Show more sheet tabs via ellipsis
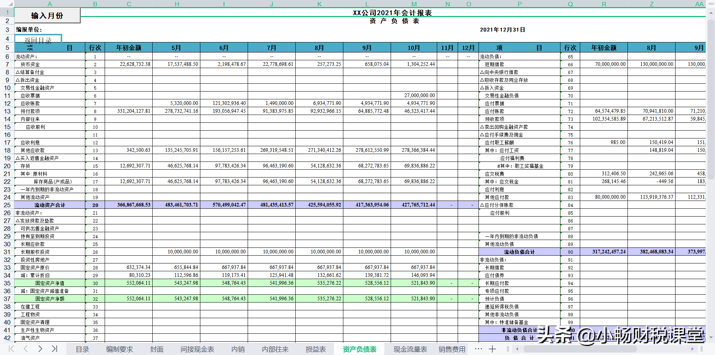The height and width of the screenshot is (355, 715). tap(479, 349)
